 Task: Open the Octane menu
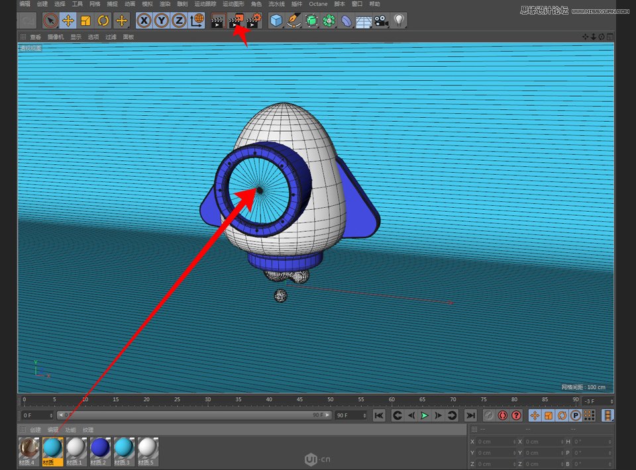[x=318, y=4]
